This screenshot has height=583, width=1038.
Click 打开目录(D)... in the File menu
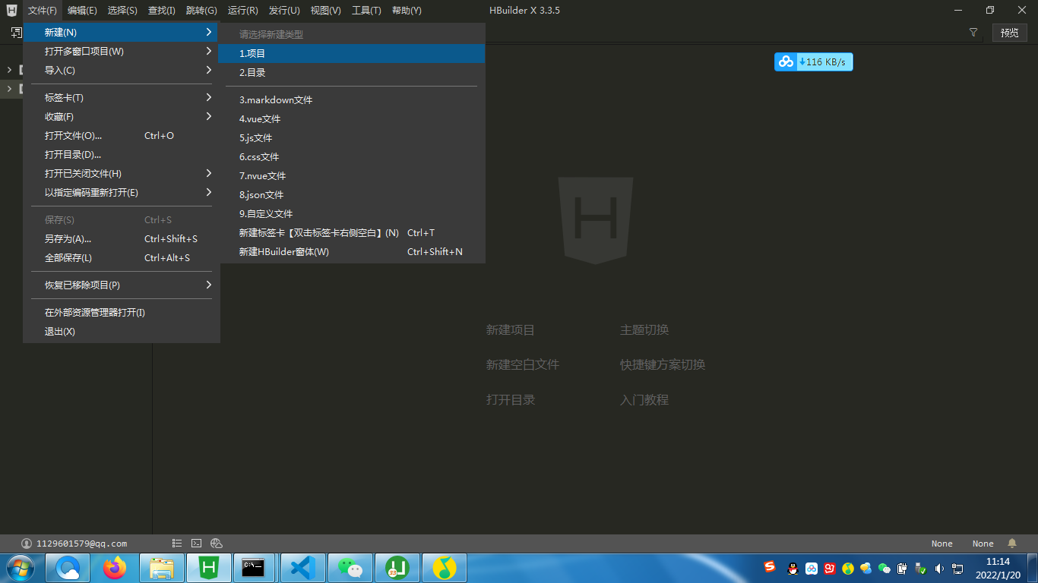pyautogui.click(x=122, y=154)
